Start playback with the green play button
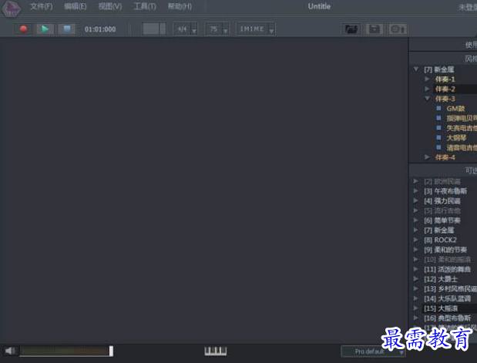This screenshot has height=363, width=477. point(45,29)
